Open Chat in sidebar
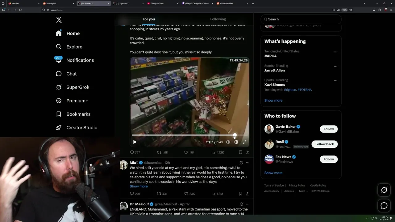This screenshot has height=222, width=395. tap(66, 74)
